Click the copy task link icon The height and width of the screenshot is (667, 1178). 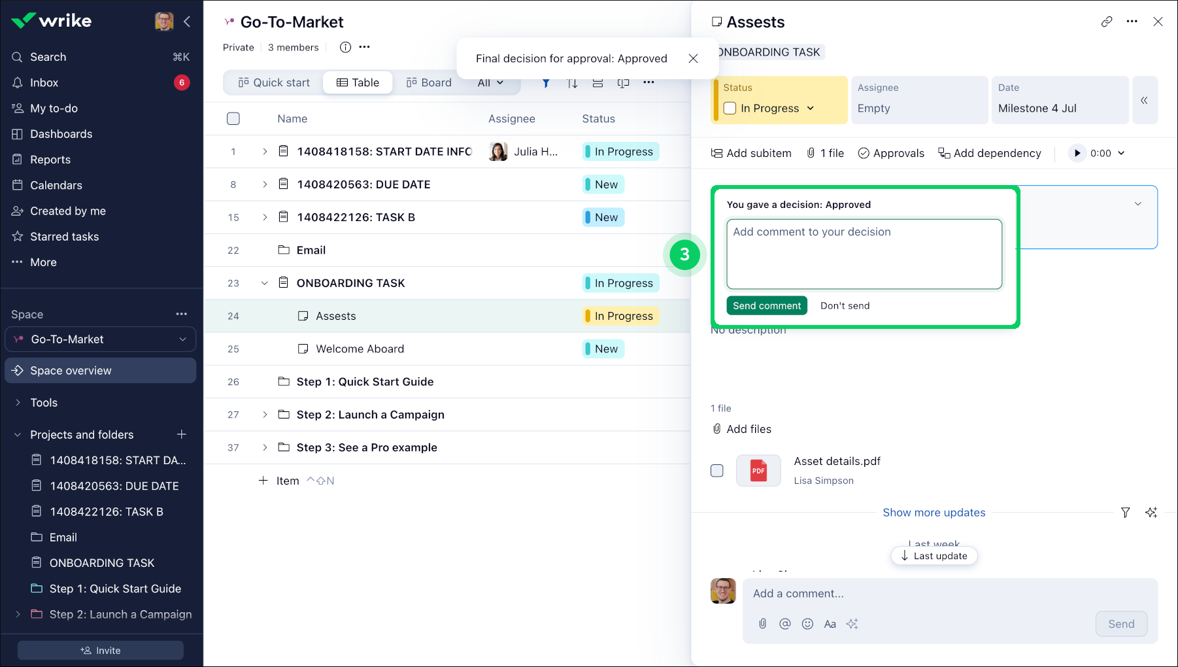[1106, 22]
